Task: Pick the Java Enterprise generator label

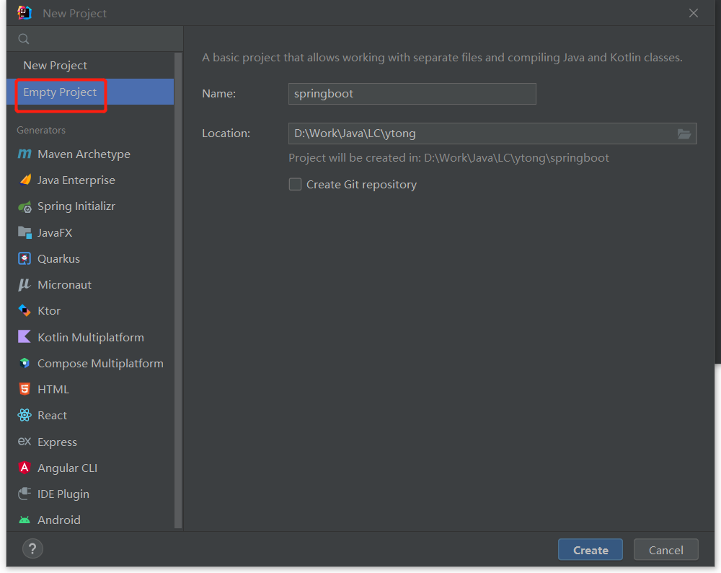Action: click(76, 180)
